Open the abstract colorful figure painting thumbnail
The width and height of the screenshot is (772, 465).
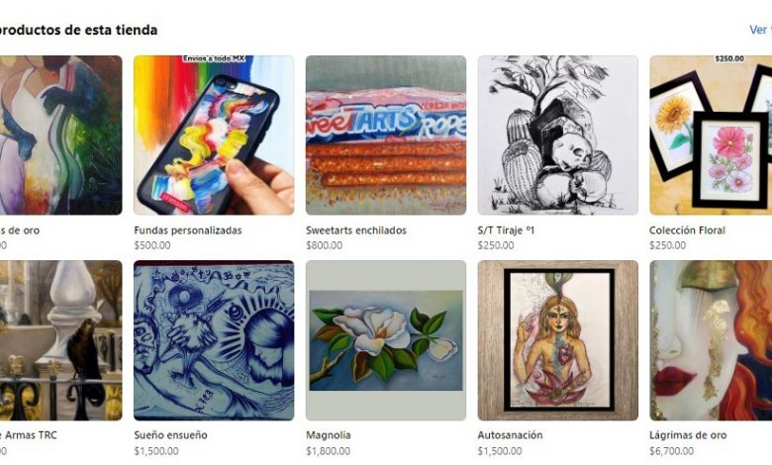60,136
